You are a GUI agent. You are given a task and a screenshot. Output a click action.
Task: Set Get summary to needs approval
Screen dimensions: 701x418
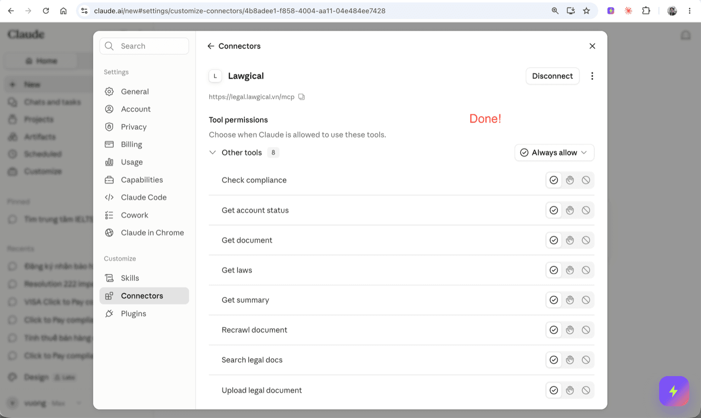570,300
